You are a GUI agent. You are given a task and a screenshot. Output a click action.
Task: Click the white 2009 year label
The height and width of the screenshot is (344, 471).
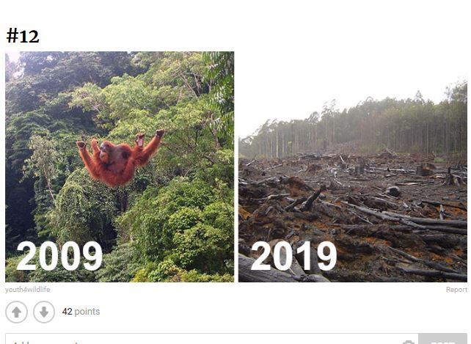click(x=59, y=256)
